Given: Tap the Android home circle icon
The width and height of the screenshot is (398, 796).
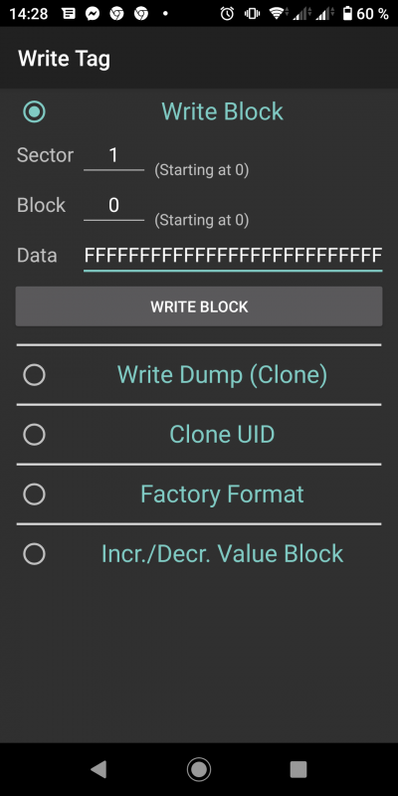Looking at the screenshot, I should (199, 769).
